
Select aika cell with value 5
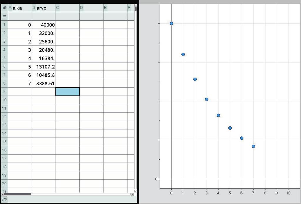20,67
